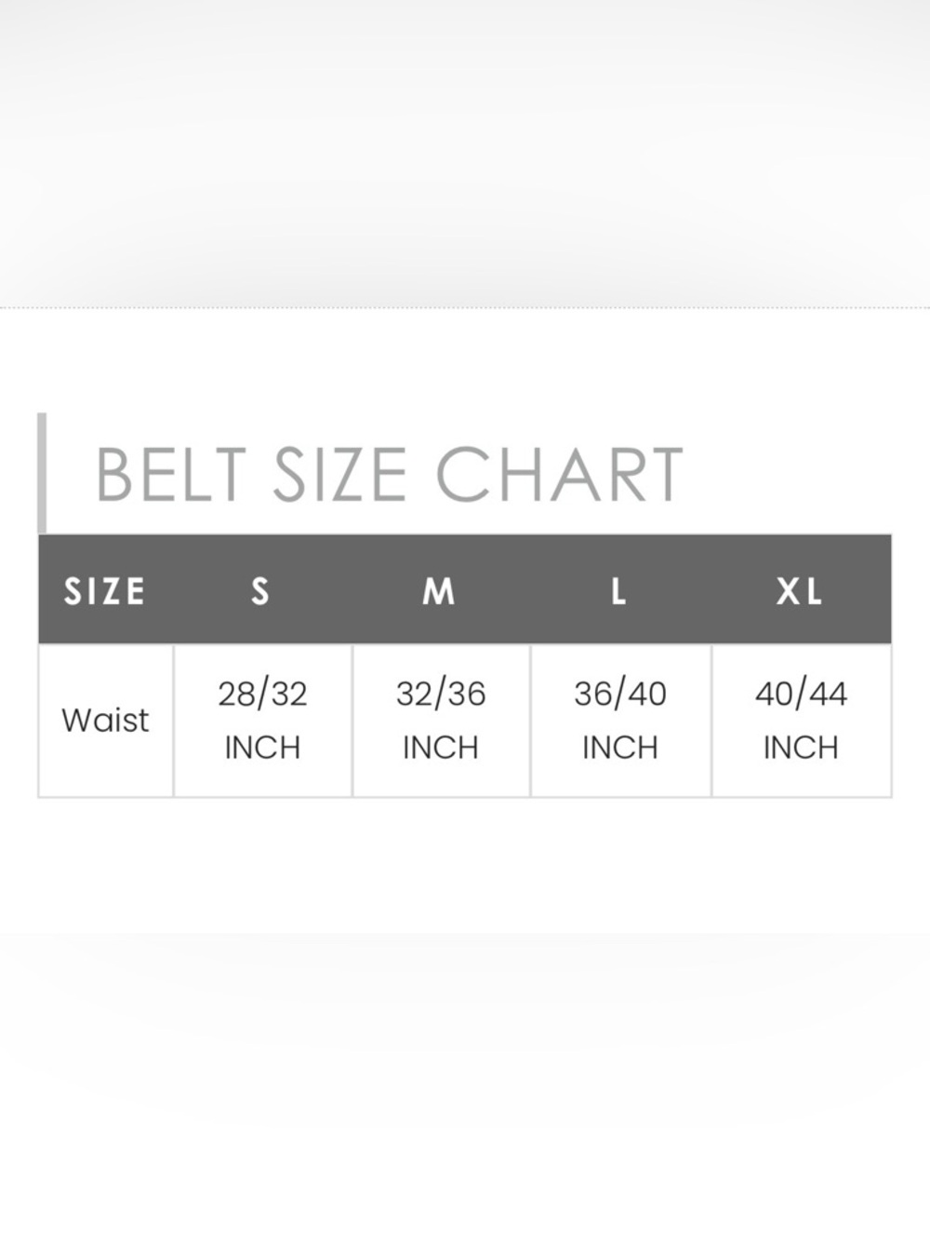
Task: Select the XL size column header
Action: [x=800, y=591]
